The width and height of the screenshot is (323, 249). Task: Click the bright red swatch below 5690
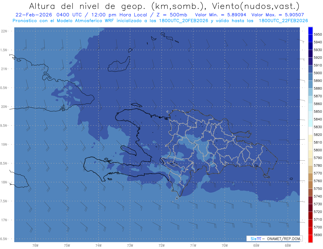click(x=310, y=239)
